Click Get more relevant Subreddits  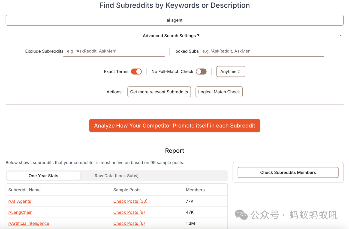click(159, 92)
